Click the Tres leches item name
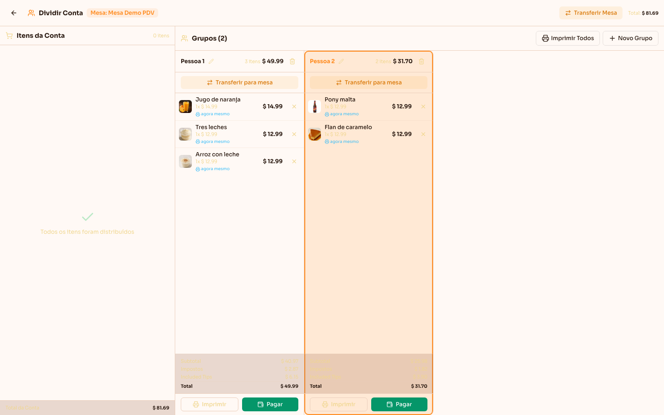 (211, 127)
